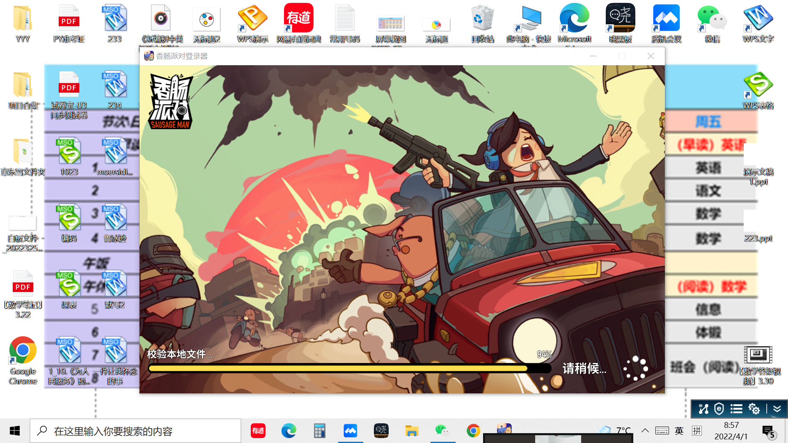
Task: Show hidden system tray icons
Action: tap(645, 431)
